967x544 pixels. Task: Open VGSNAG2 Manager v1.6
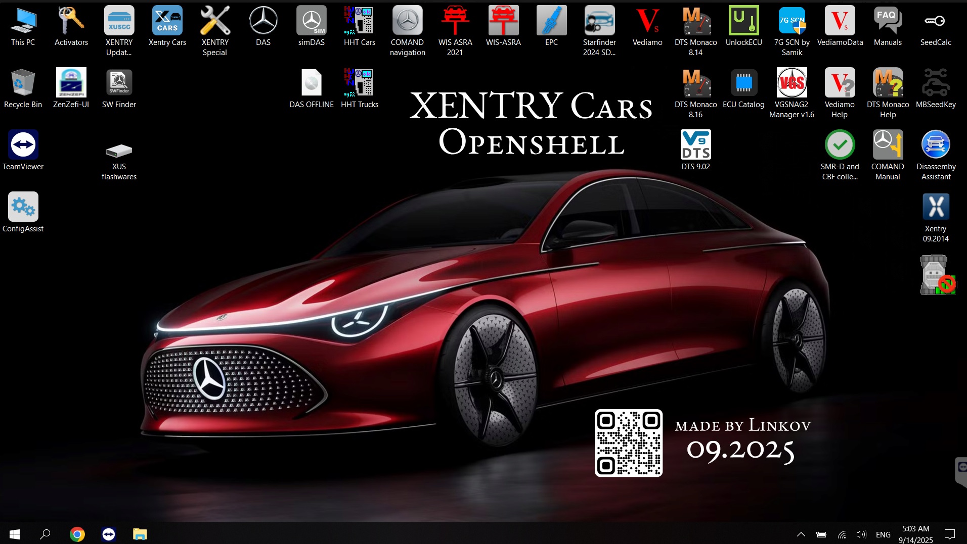click(792, 84)
